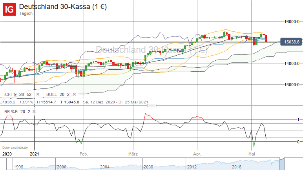
Task: Click the navigator range slider handle
Action: coord(282,165)
